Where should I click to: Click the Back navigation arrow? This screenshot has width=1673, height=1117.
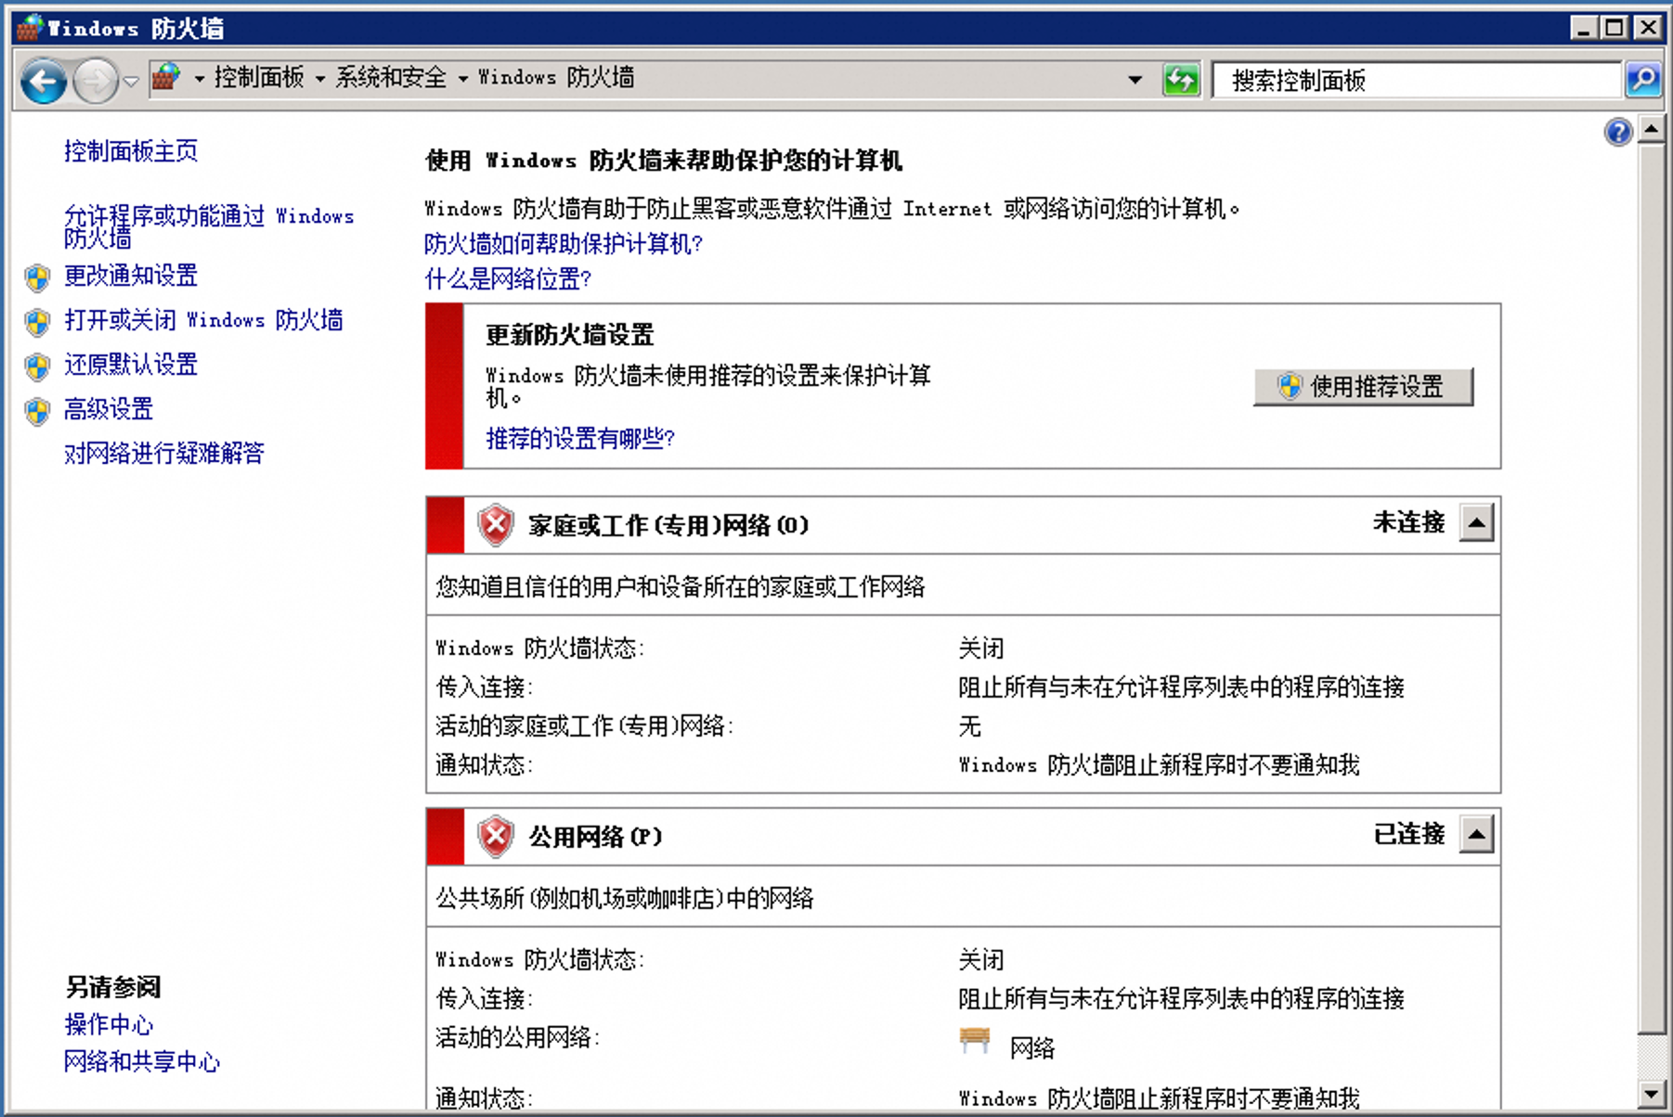click(44, 81)
